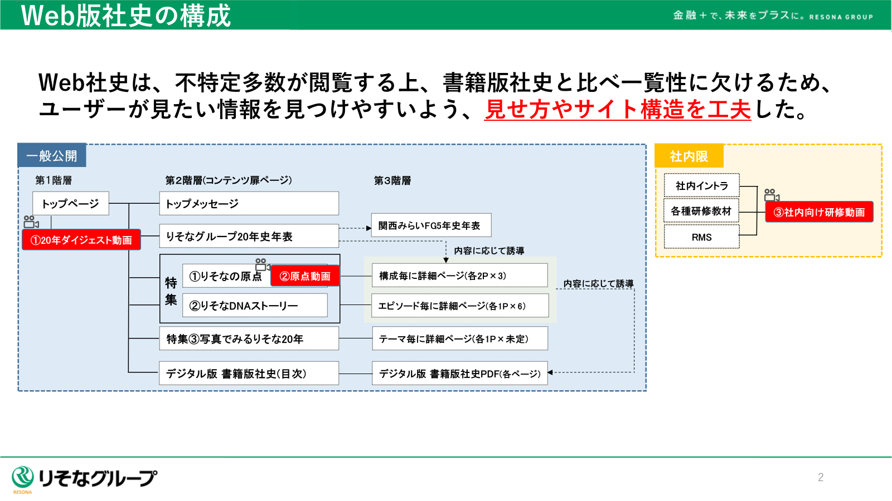This screenshot has width=892, height=501.
Task: Select the 社内イントラ box
Action: pos(701,186)
